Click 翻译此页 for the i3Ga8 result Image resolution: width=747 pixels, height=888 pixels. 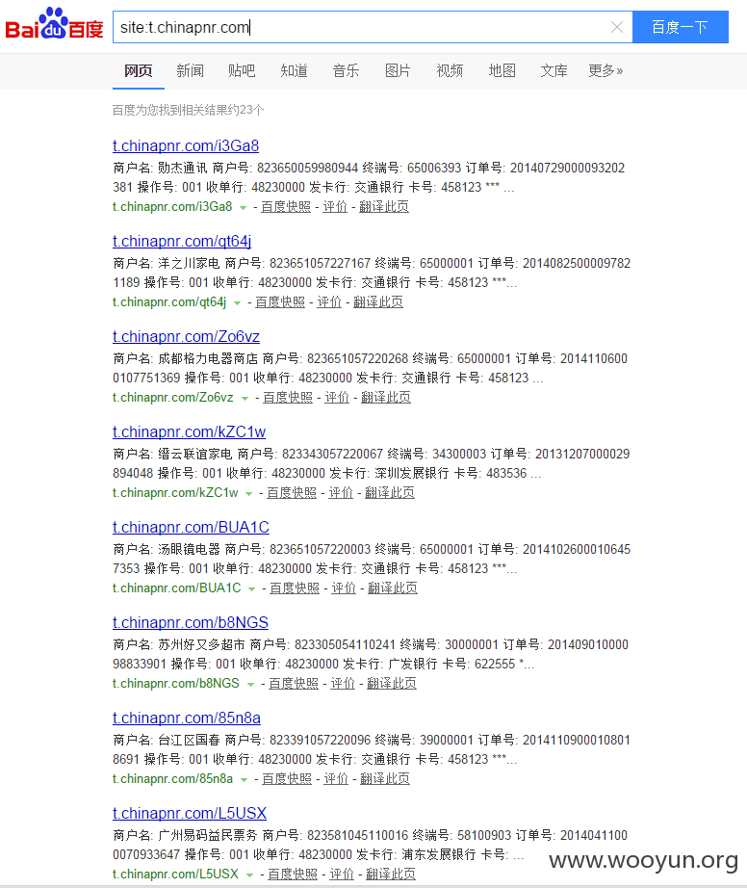384,207
